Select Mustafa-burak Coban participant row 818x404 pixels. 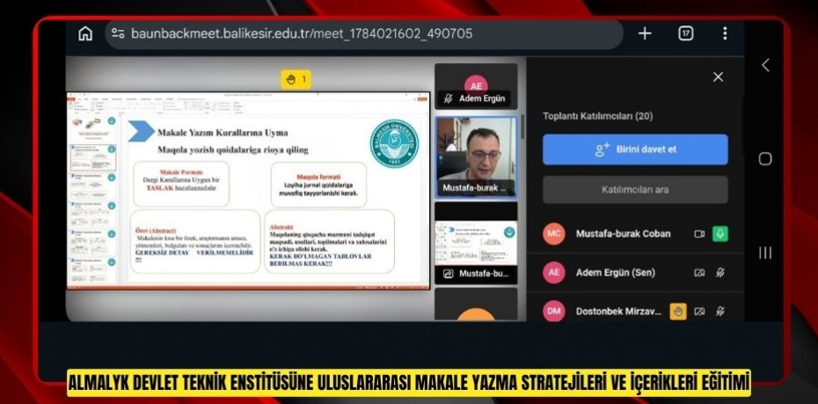pos(635,234)
